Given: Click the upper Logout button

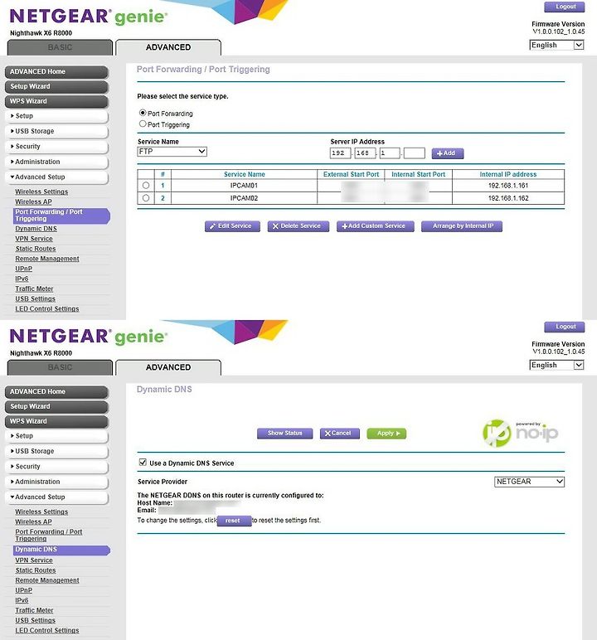Looking at the screenshot, I should click(565, 7).
